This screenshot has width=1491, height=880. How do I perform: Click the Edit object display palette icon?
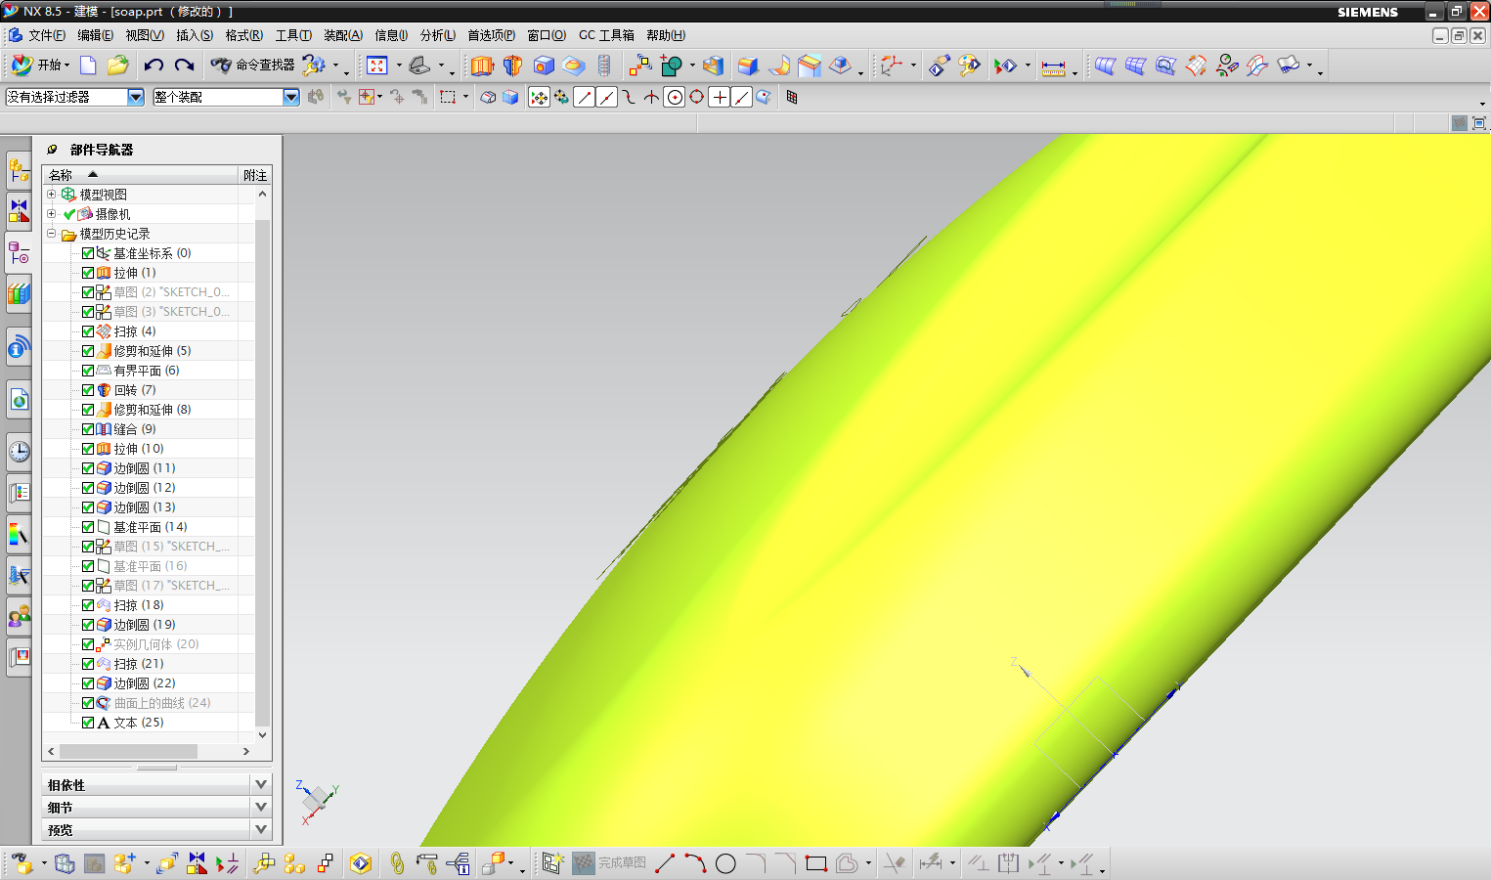pos(969,66)
